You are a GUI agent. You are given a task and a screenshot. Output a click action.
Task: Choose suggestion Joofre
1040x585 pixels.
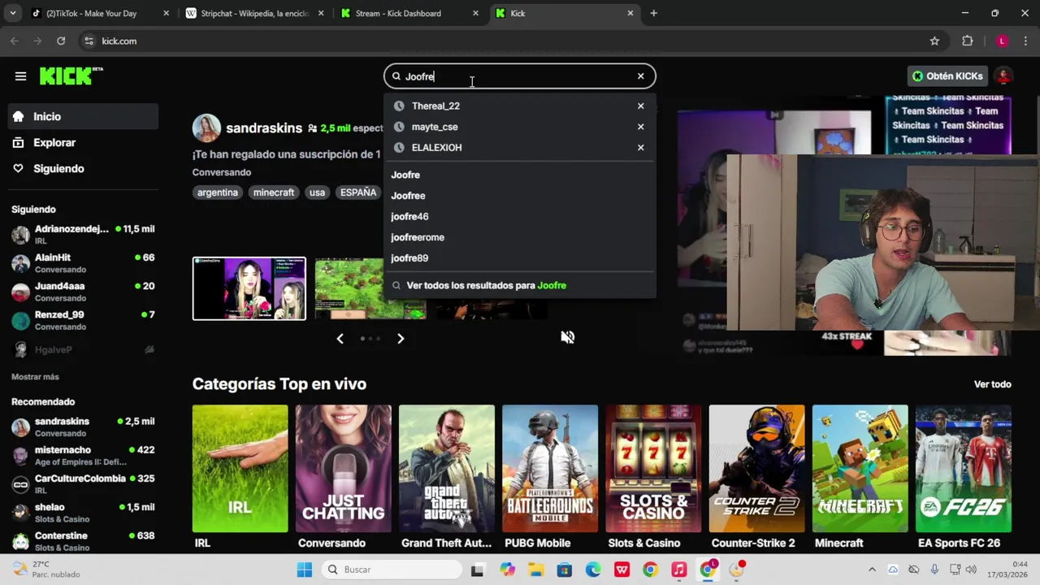pos(405,175)
